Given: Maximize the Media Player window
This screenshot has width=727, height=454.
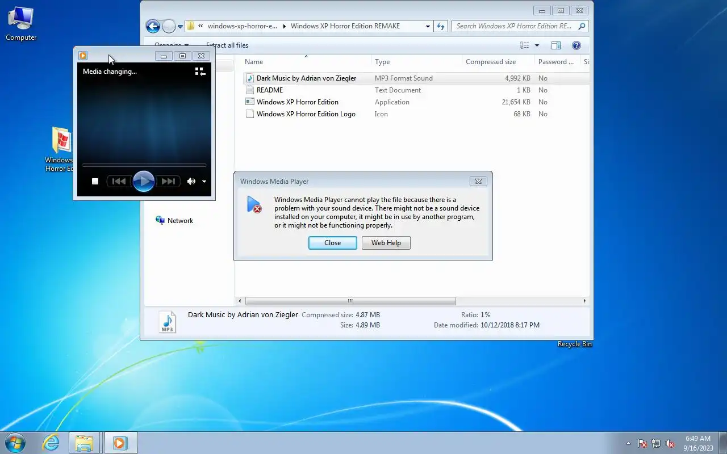Looking at the screenshot, I should coord(182,56).
